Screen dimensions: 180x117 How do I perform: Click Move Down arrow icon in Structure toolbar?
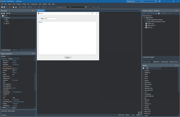click(x=9, y=13)
